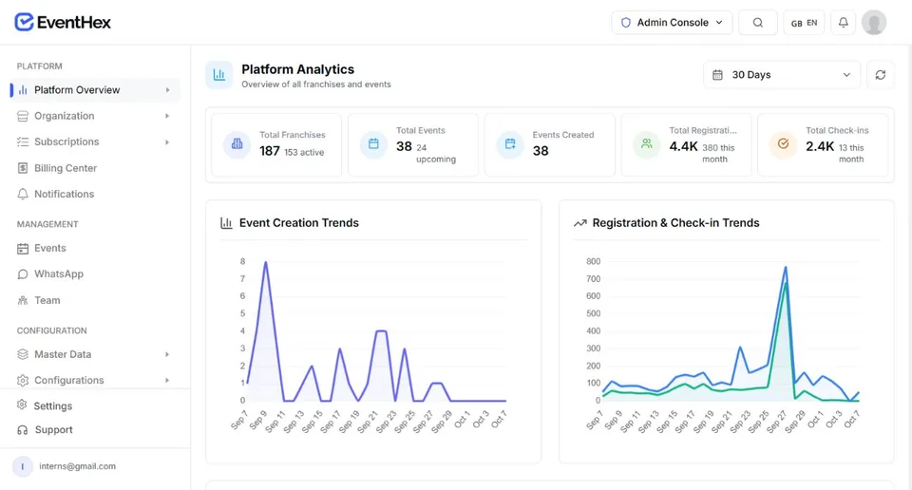Click the '2.4K' check-ins value
The width and height of the screenshot is (912, 490).
[x=820, y=146]
